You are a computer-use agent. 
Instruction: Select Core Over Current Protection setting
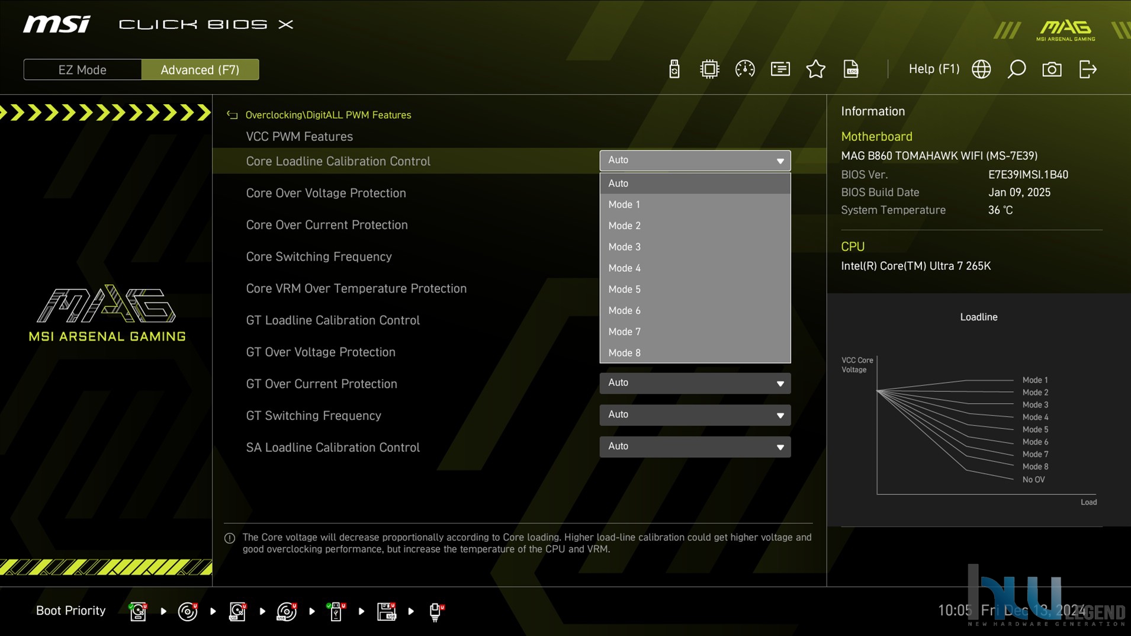click(327, 225)
